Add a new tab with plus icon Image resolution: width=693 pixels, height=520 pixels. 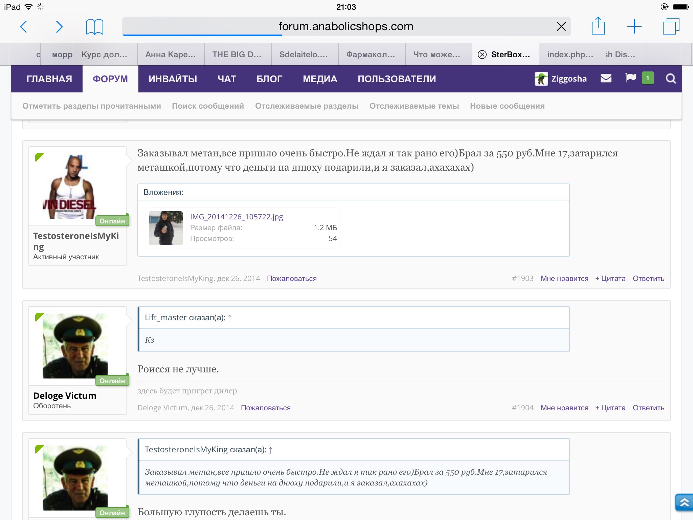click(634, 26)
